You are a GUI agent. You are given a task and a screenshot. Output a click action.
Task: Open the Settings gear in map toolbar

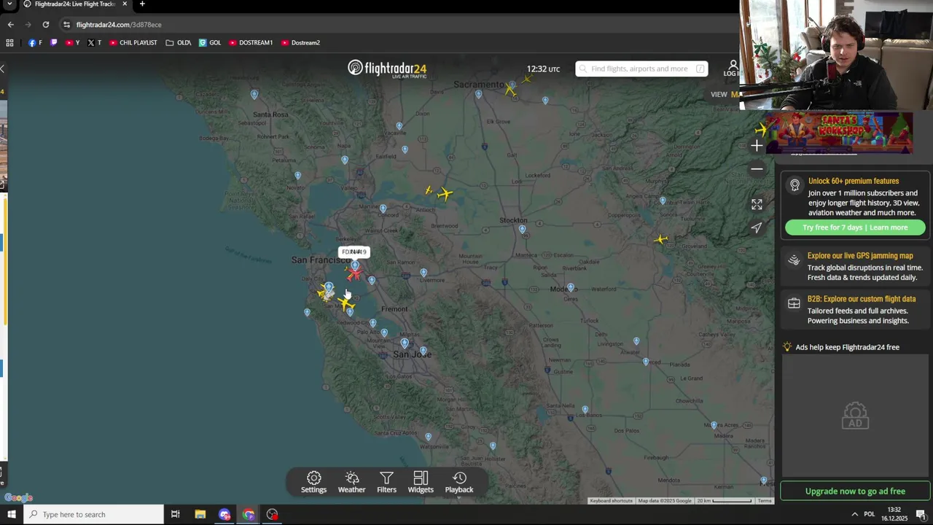pyautogui.click(x=313, y=482)
